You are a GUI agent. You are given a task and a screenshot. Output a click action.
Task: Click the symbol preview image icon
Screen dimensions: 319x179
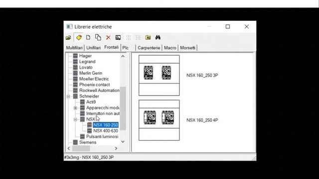coord(118,38)
